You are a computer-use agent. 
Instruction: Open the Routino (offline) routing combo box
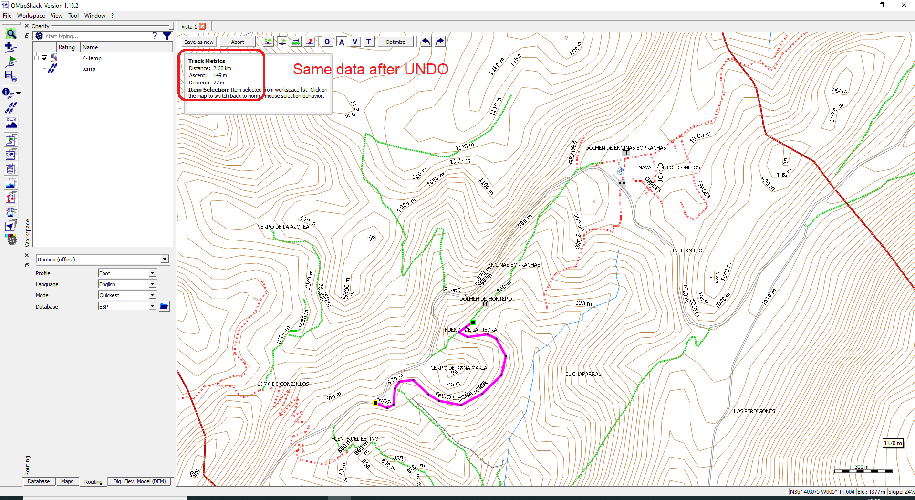(x=102, y=259)
